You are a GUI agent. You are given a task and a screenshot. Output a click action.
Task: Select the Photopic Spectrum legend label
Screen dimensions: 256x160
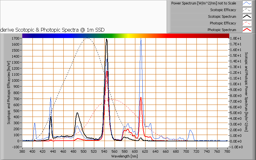pos(222,30)
